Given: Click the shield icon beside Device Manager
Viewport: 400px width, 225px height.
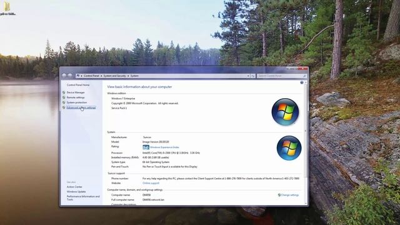Looking at the screenshot, I should 64,92.
